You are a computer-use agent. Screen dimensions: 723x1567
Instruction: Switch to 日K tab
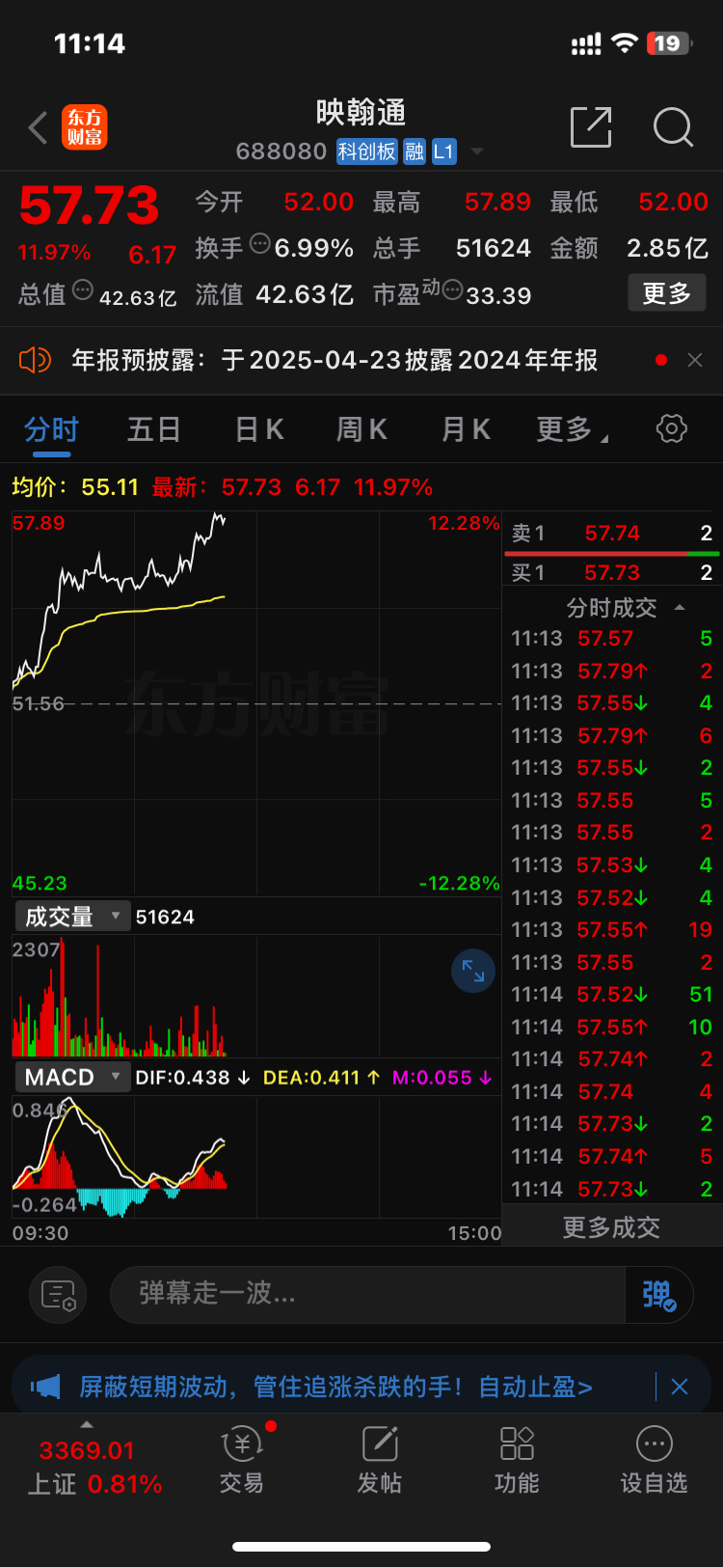259,429
